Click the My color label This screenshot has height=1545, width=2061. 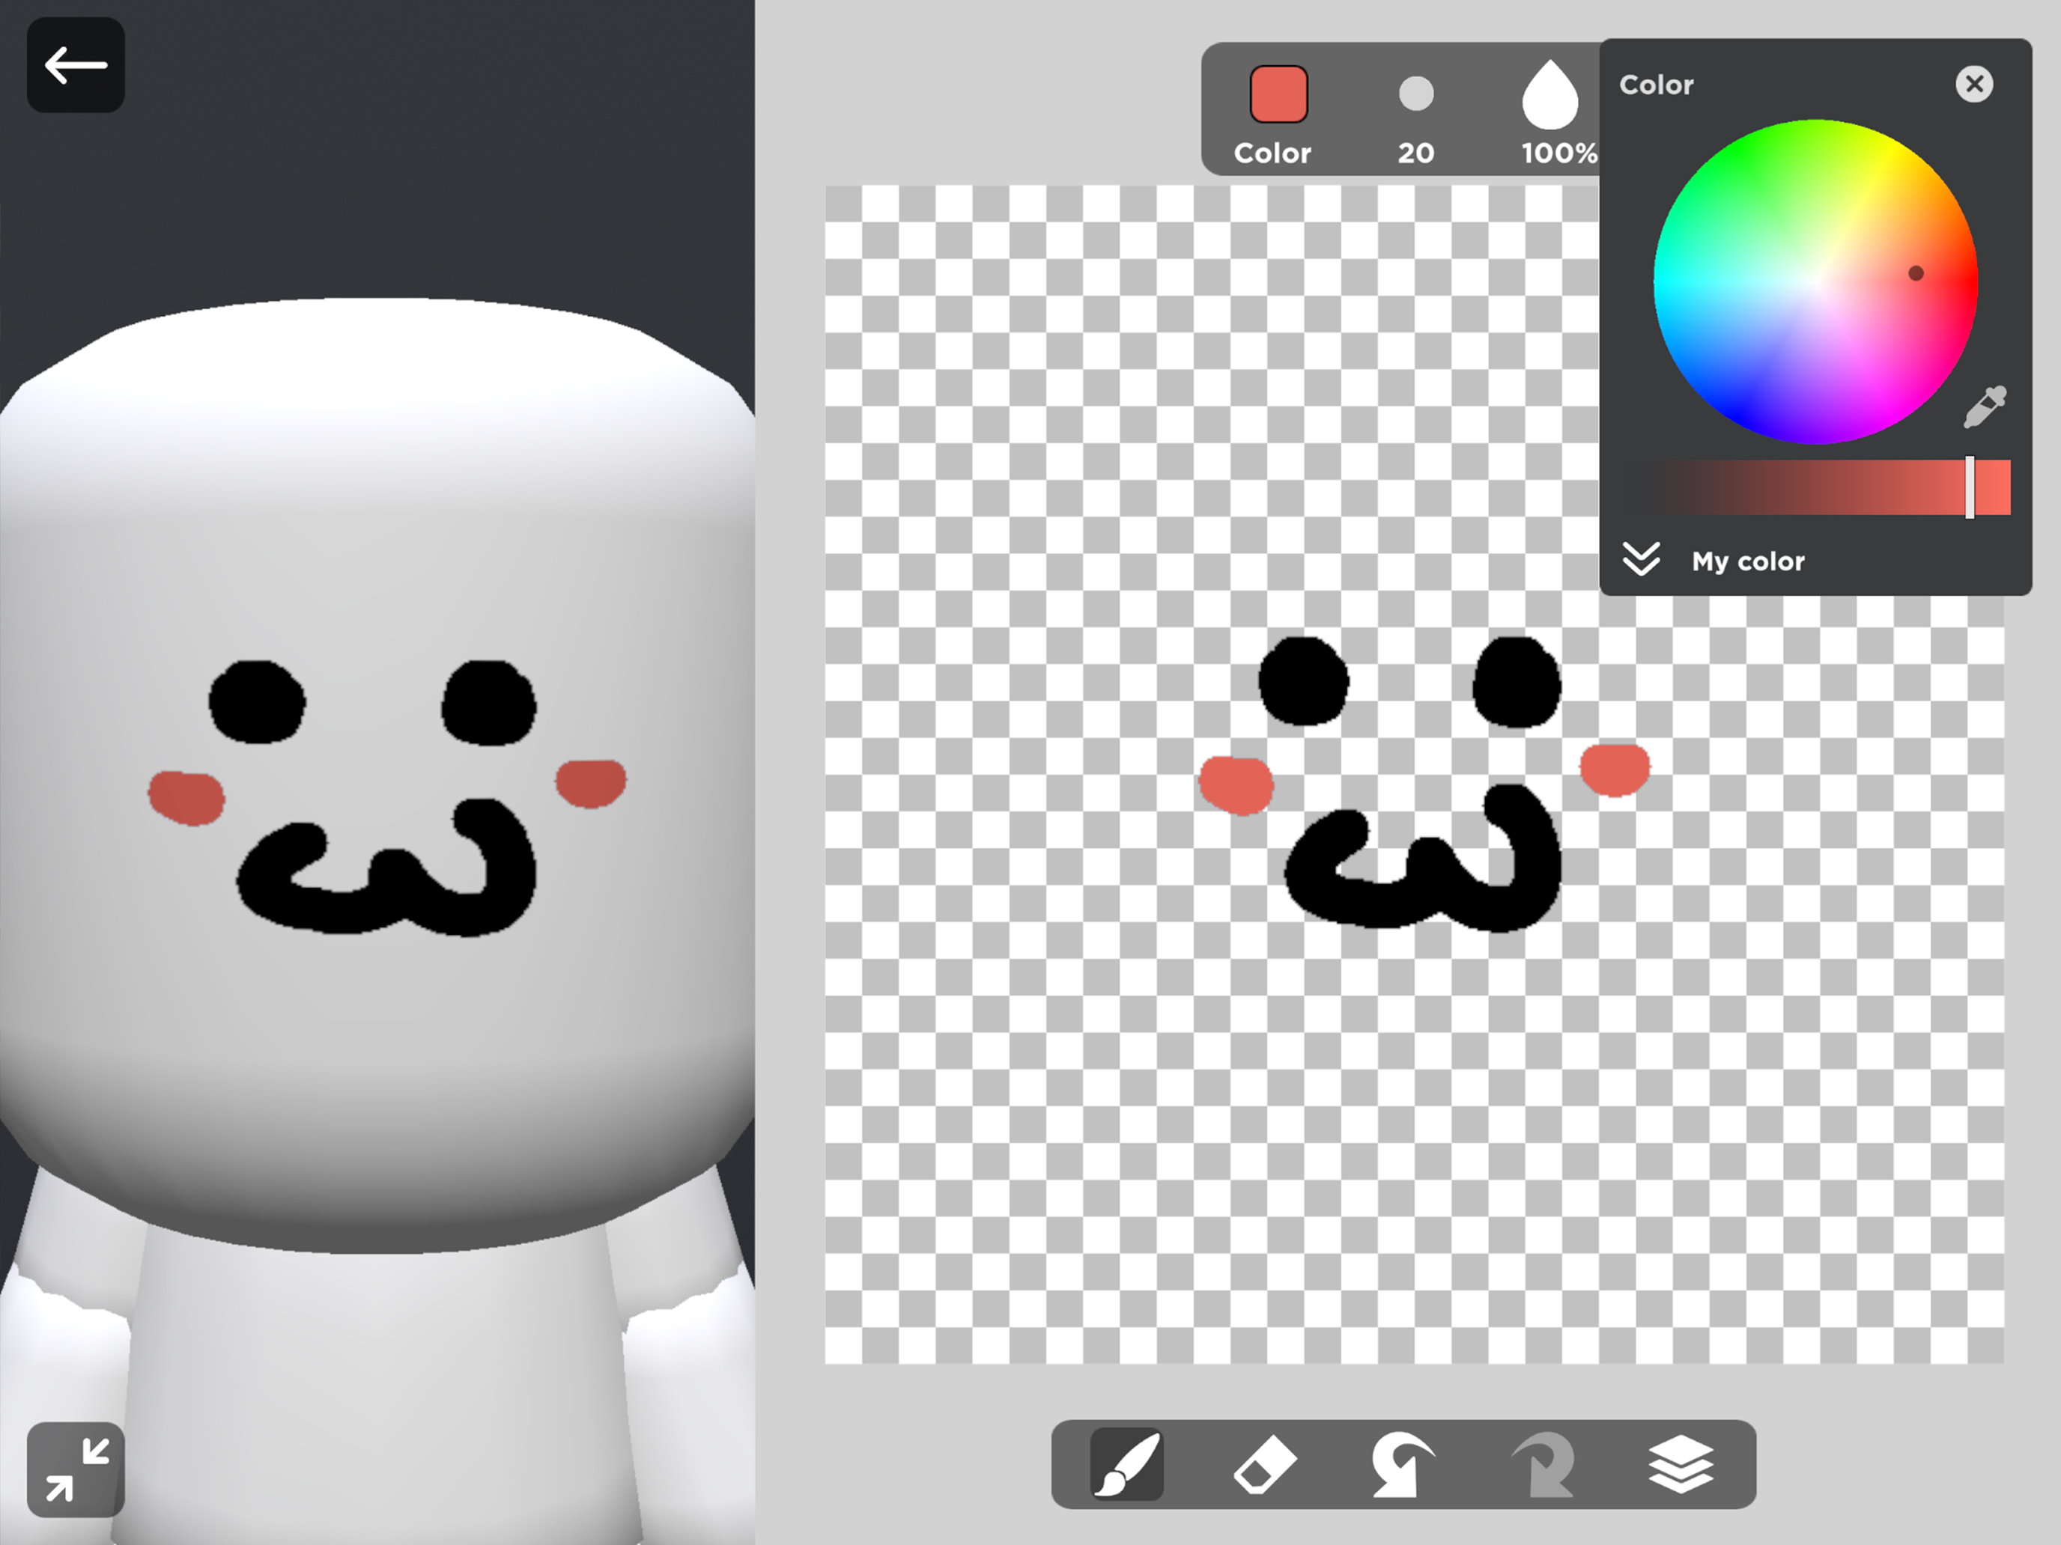tap(1748, 561)
